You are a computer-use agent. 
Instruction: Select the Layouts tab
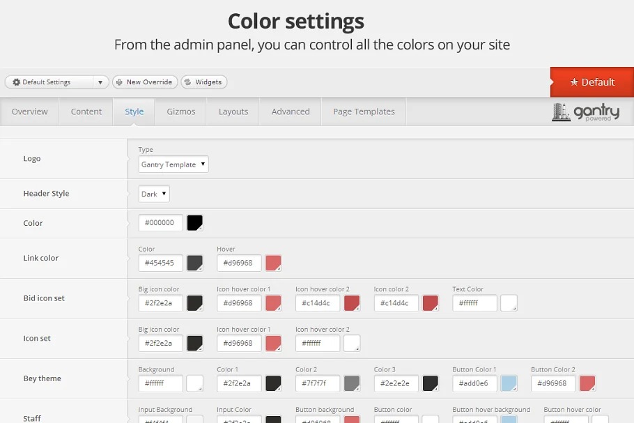(233, 111)
